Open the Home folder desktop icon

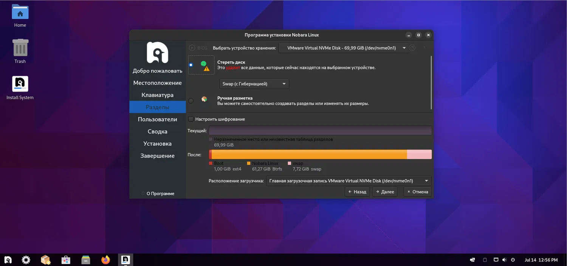click(20, 16)
